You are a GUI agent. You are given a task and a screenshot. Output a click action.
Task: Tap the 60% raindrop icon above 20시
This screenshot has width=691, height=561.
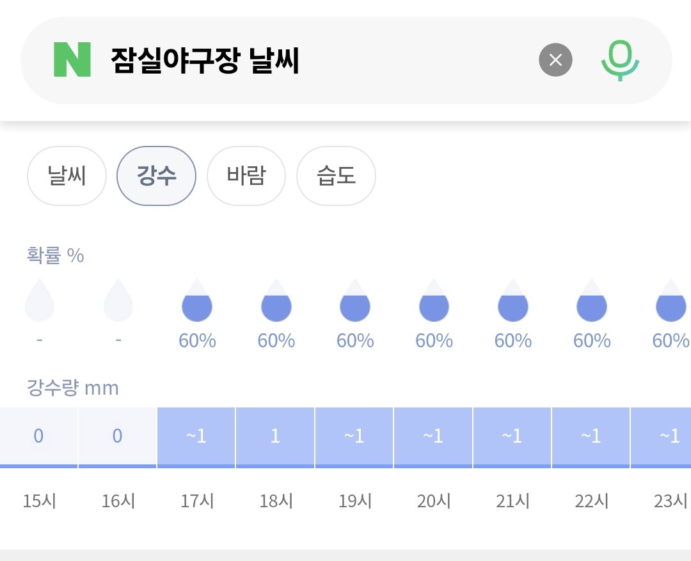tap(434, 299)
